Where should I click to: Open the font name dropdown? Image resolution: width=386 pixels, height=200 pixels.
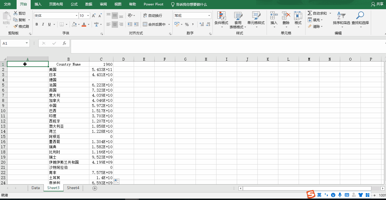click(x=76, y=15)
